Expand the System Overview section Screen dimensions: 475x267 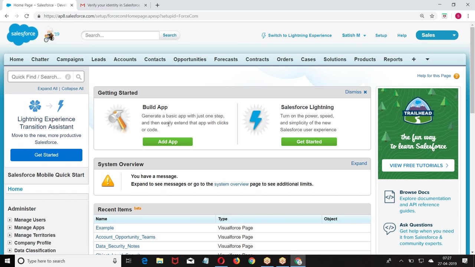click(359, 163)
